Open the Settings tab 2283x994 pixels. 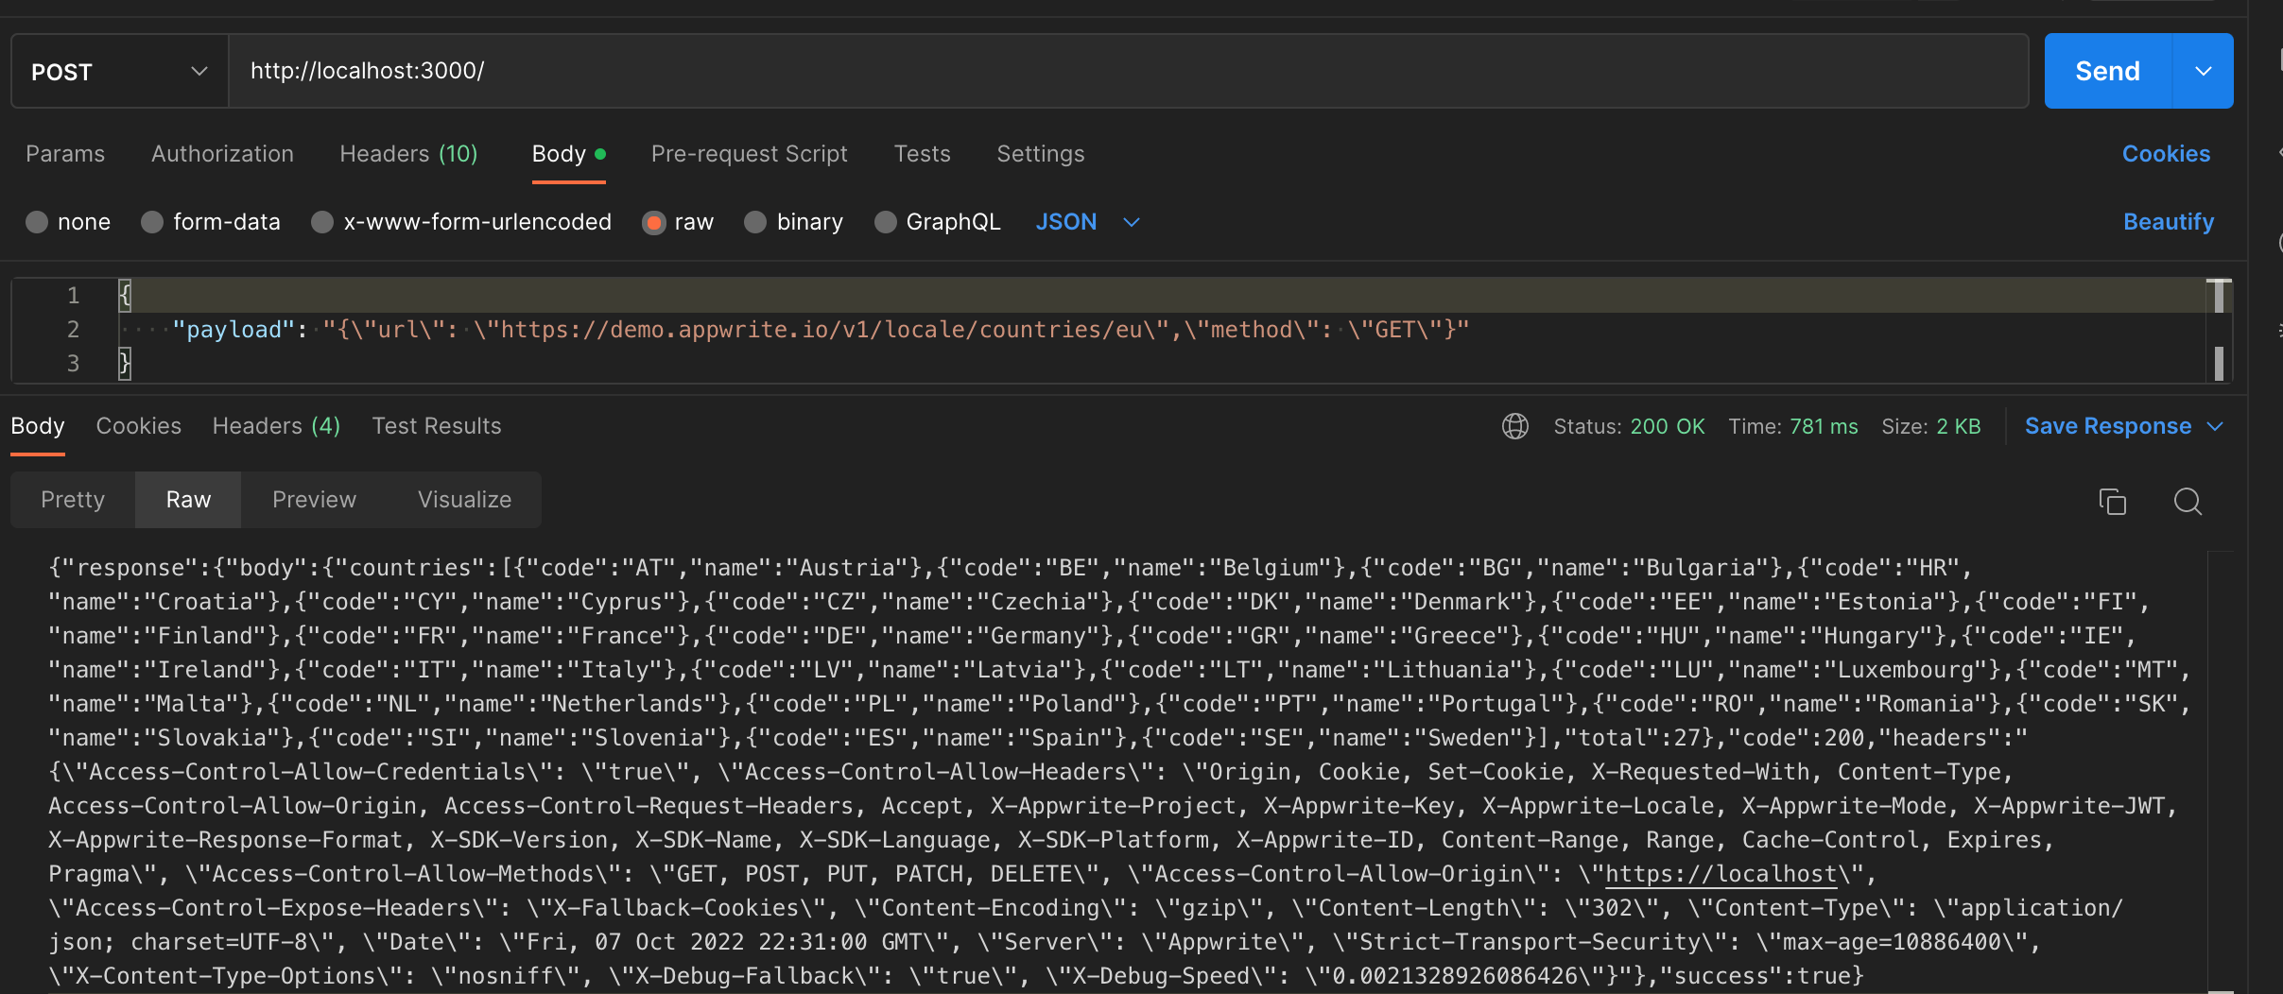(1041, 154)
